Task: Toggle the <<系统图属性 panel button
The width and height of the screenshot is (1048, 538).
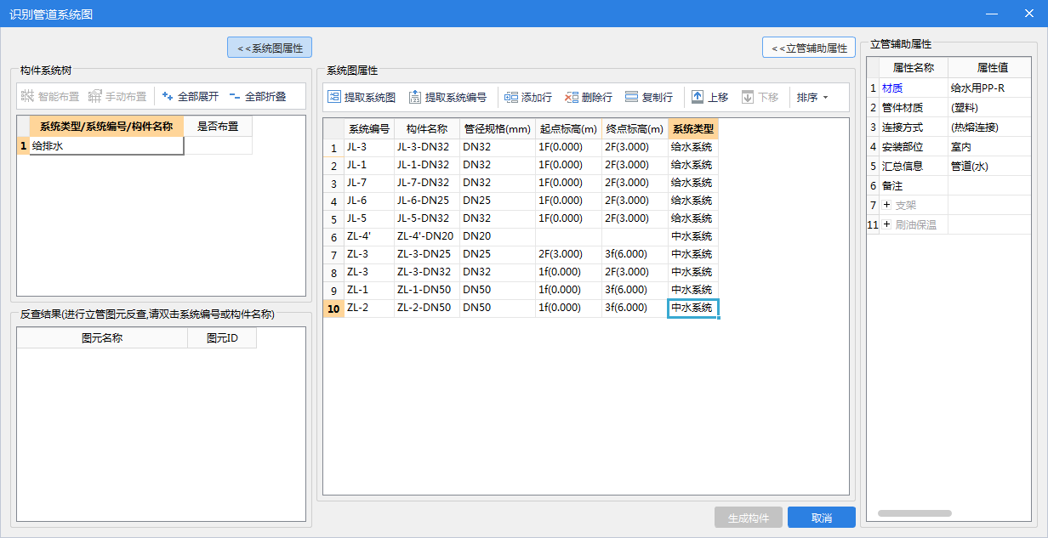Action: 269,48
